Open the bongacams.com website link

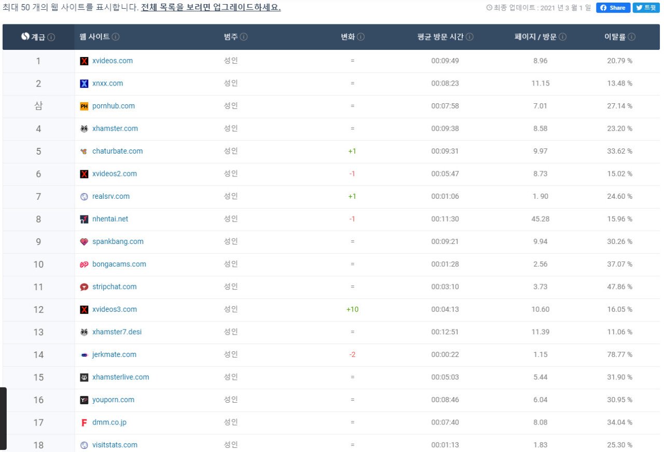click(x=119, y=264)
